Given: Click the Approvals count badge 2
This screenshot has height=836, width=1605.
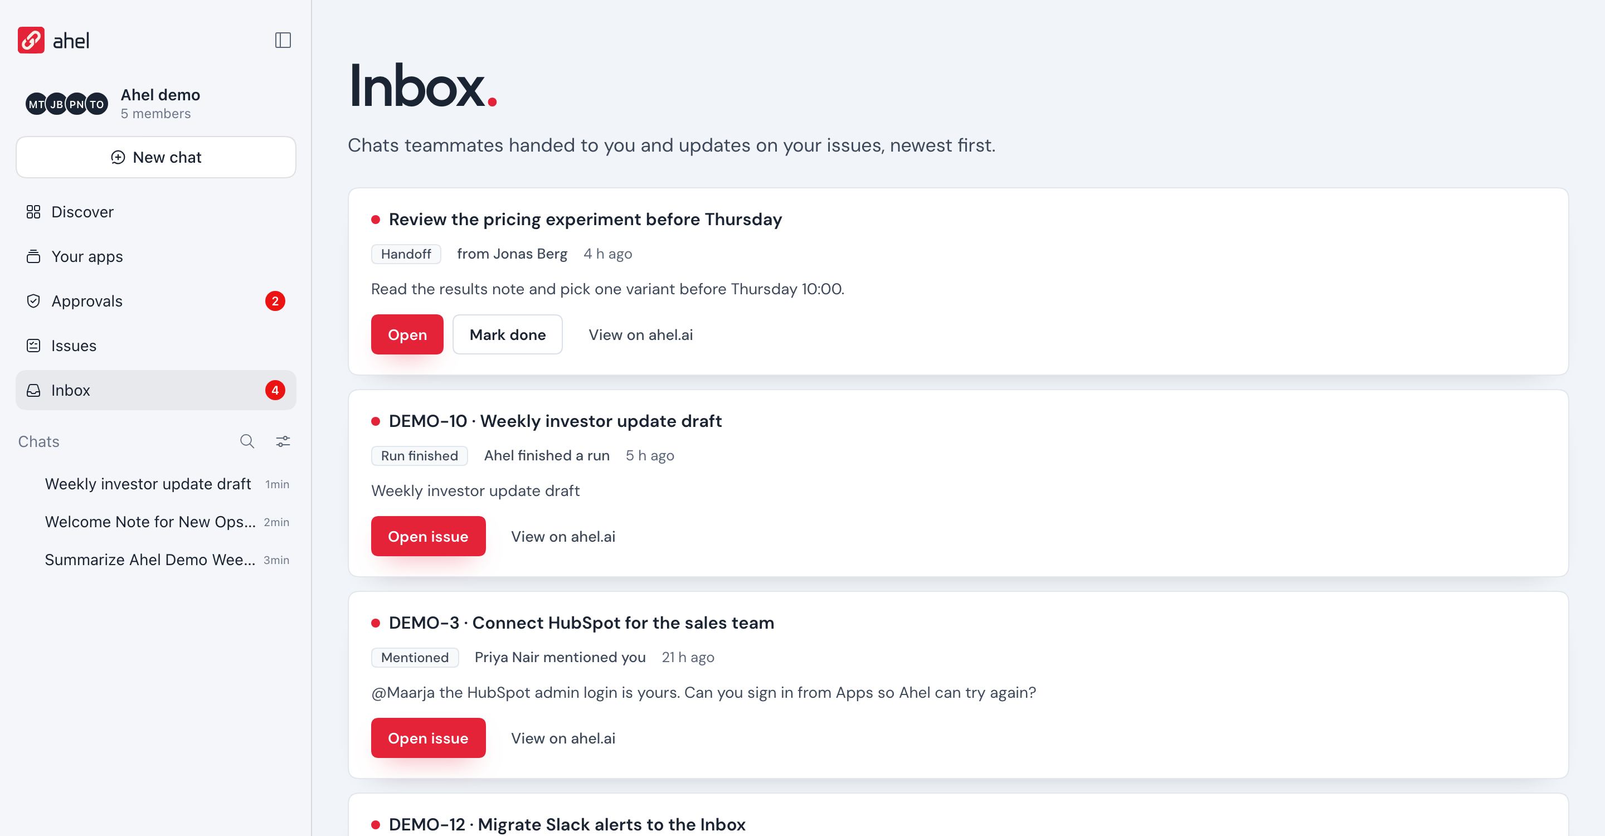Looking at the screenshot, I should [275, 301].
